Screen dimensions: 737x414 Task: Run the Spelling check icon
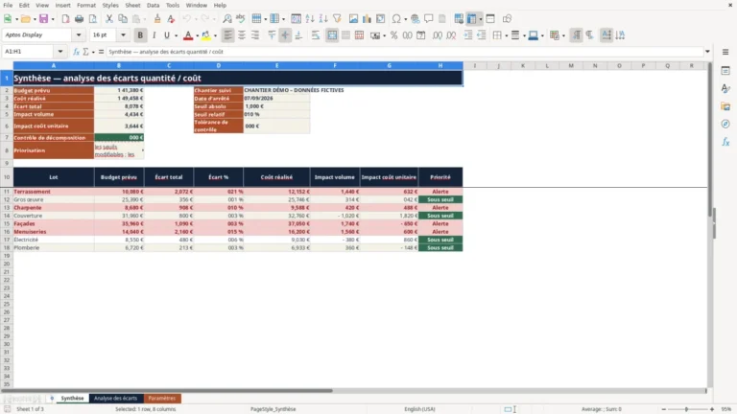(x=241, y=19)
